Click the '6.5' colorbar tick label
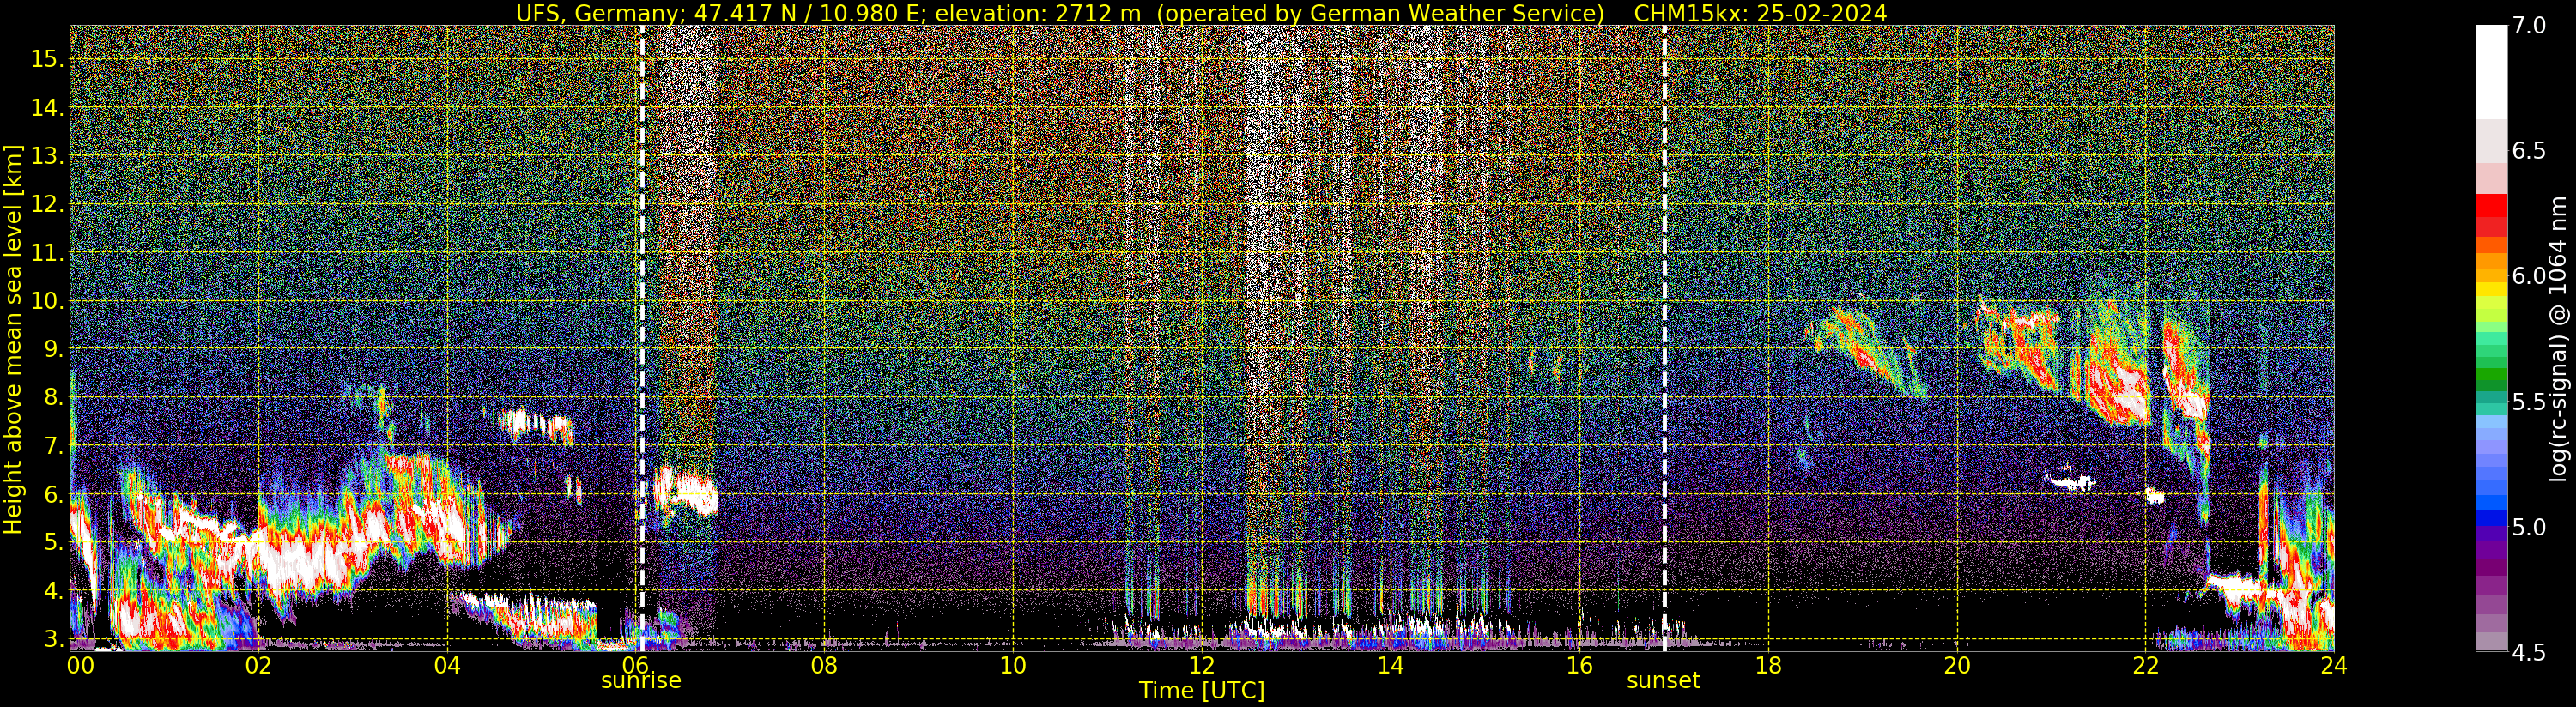 click(x=2529, y=151)
